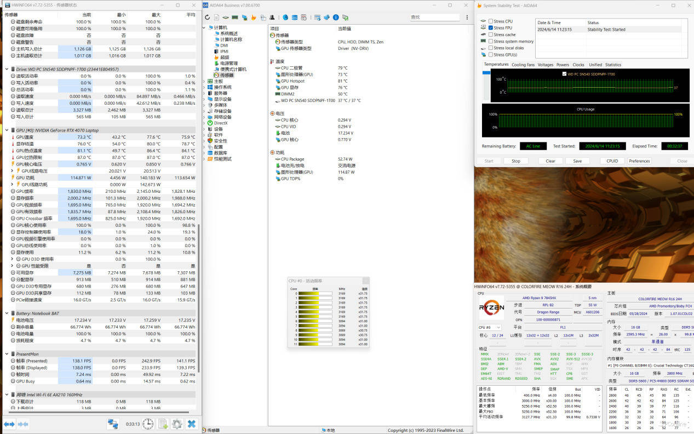The width and height of the screenshot is (694, 434).
Task: Click the blue info circle icon in AIDA64 toolbar
Action: point(336,18)
